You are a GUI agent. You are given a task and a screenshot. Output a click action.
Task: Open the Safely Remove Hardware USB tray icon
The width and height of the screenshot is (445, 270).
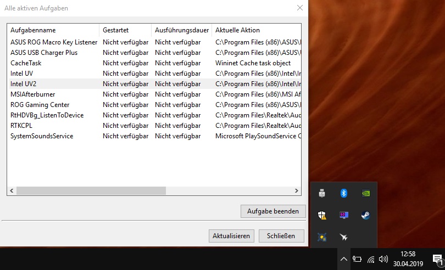pos(322,193)
